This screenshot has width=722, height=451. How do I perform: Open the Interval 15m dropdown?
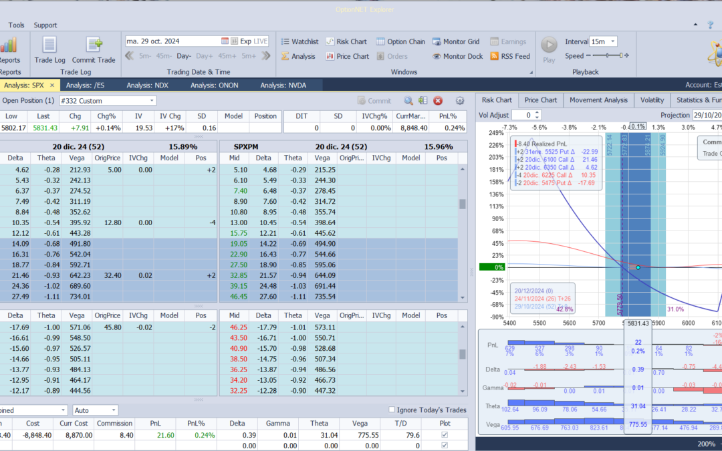pos(612,41)
